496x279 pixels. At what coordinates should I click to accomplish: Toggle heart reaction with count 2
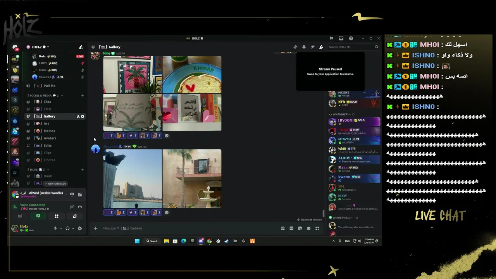pos(133,212)
